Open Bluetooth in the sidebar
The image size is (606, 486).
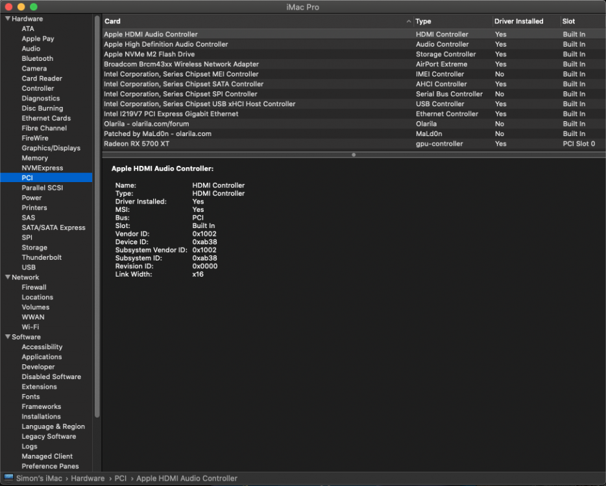pos(38,59)
